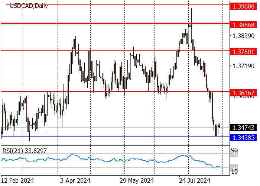Click the blue RSI indicator line
This screenshot has width=260, height=186.
(x=110, y=160)
